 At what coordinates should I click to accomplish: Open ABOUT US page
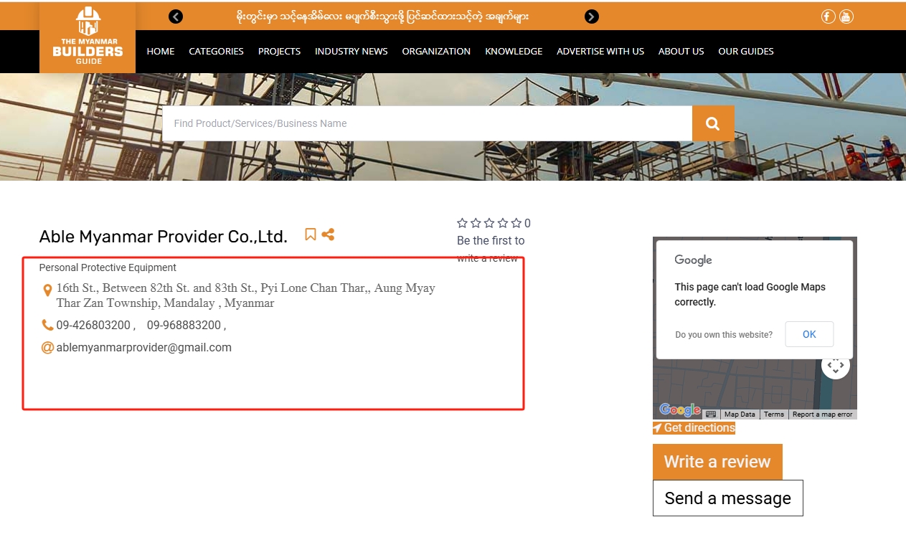[681, 51]
